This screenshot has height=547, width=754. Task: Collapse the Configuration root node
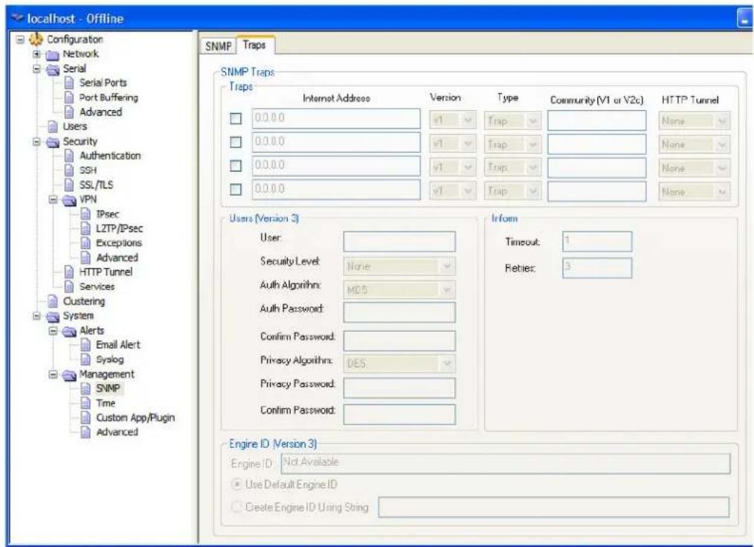tap(20, 39)
